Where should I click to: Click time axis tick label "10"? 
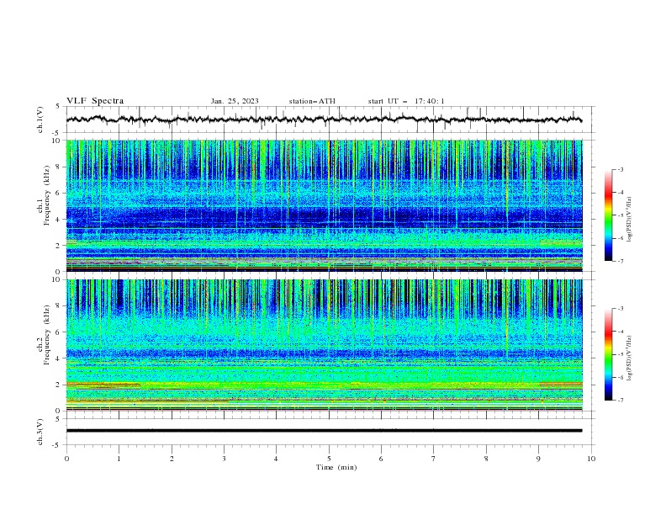click(x=591, y=459)
